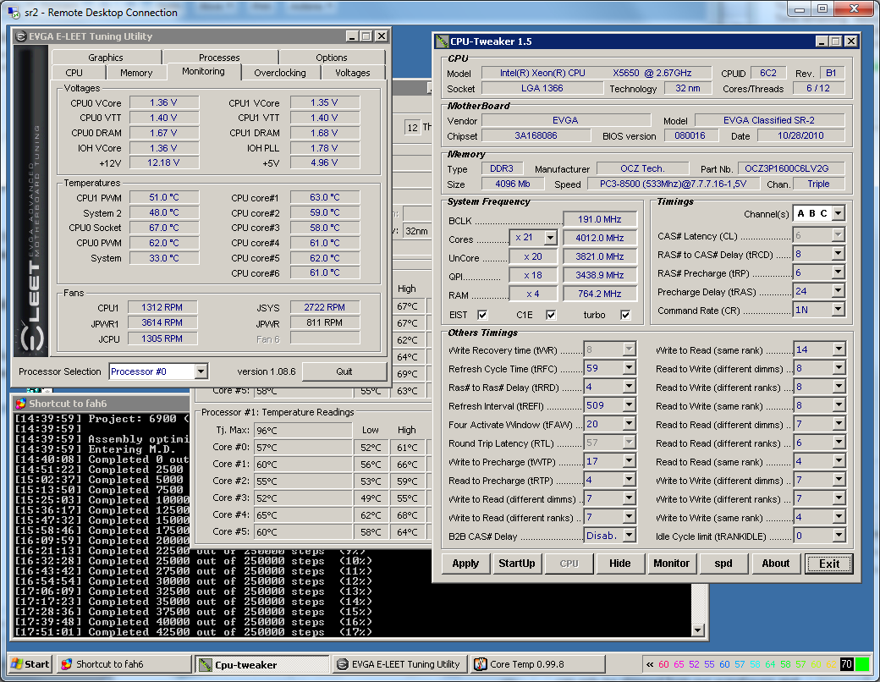The image size is (880, 682).
Task: Switch to the Overclocking tab
Action: 280,73
